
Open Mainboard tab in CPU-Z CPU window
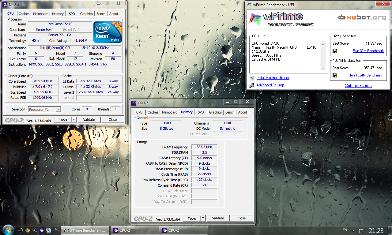pyautogui.click(x=41, y=14)
